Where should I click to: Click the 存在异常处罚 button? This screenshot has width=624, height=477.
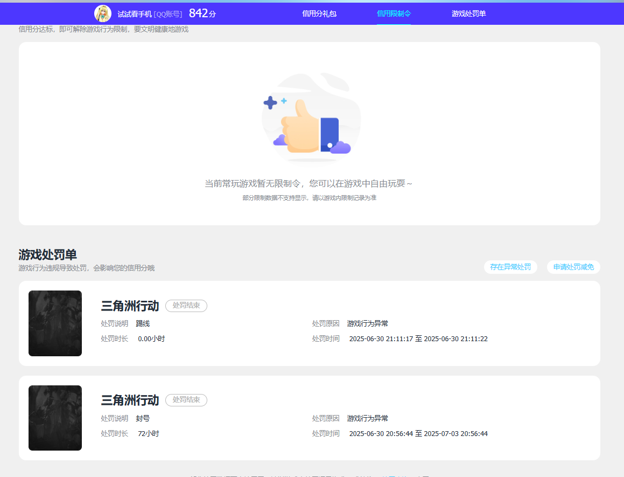click(510, 267)
